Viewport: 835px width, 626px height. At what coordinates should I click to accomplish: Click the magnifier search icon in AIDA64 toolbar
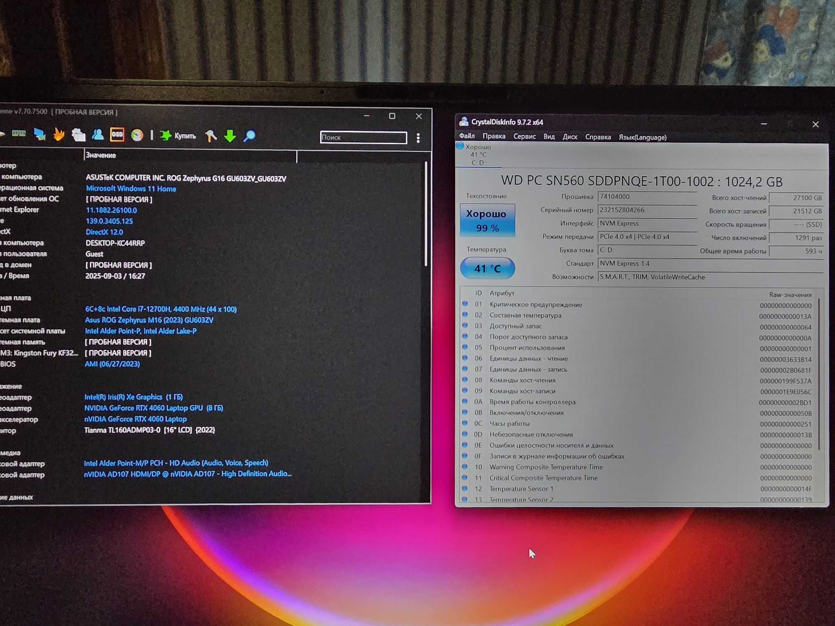pyautogui.click(x=249, y=136)
